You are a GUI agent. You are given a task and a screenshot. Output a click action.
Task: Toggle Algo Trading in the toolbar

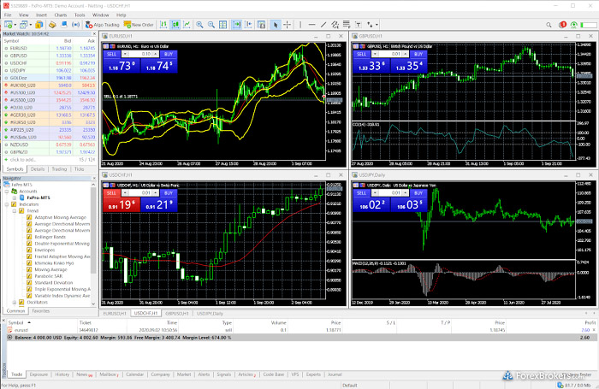tap(102, 25)
